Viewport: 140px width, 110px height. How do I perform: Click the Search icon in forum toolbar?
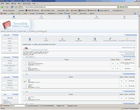click(x=46, y=39)
